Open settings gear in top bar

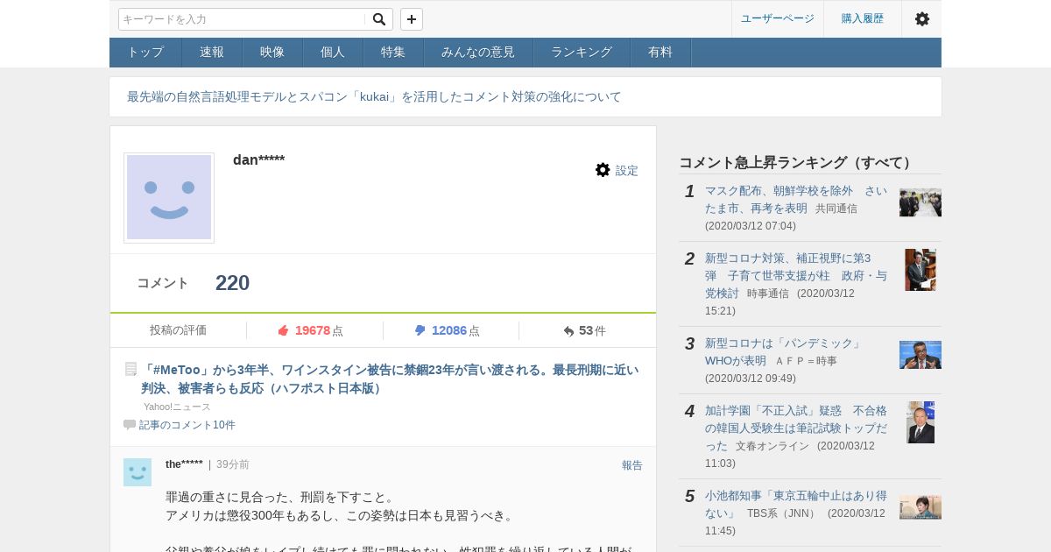(x=922, y=18)
